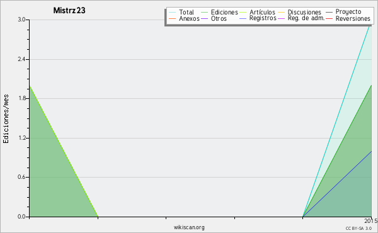
Task: Click the 2015 x-axis label
Action: click(371, 221)
